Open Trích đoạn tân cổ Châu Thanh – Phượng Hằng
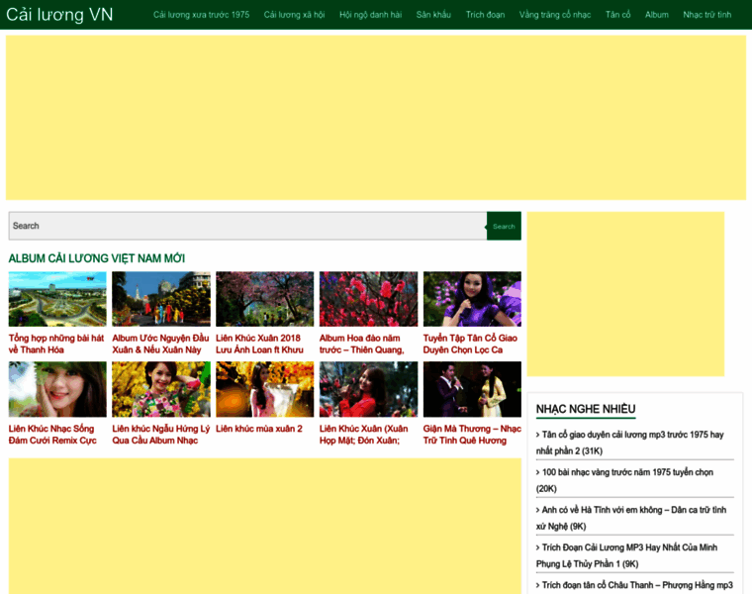Screen dimensions: 752x594 634,585
